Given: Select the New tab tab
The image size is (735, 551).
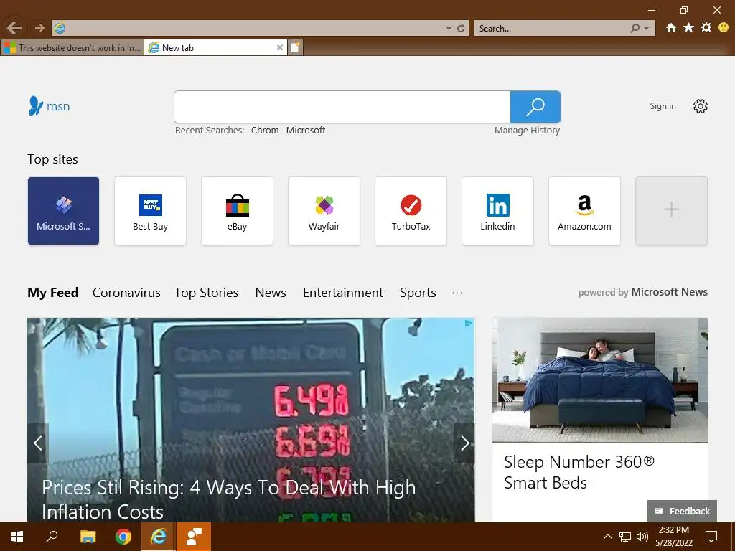Looking at the screenshot, I should tap(215, 47).
